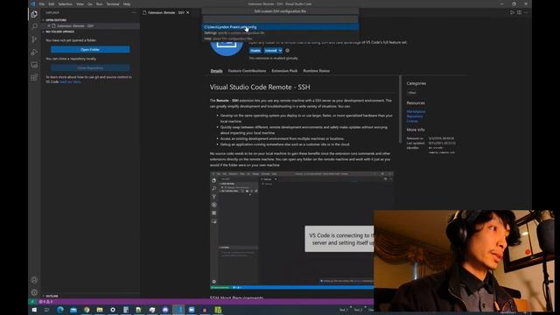Open Google Chrome from the taskbar
The image size is (560, 315).
click(87, 310)
